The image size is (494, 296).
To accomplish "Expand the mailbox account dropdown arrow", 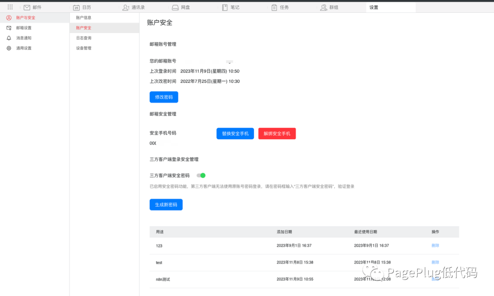I will coord(229,62).
